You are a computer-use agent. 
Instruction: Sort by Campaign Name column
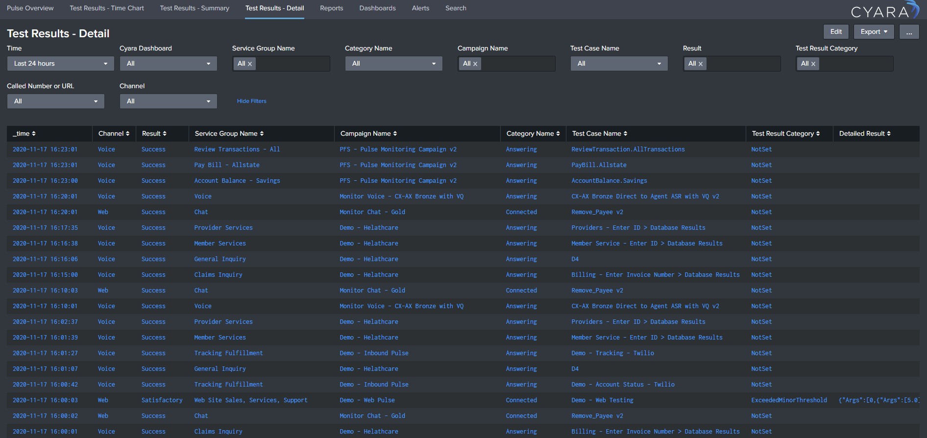[368, 134]
